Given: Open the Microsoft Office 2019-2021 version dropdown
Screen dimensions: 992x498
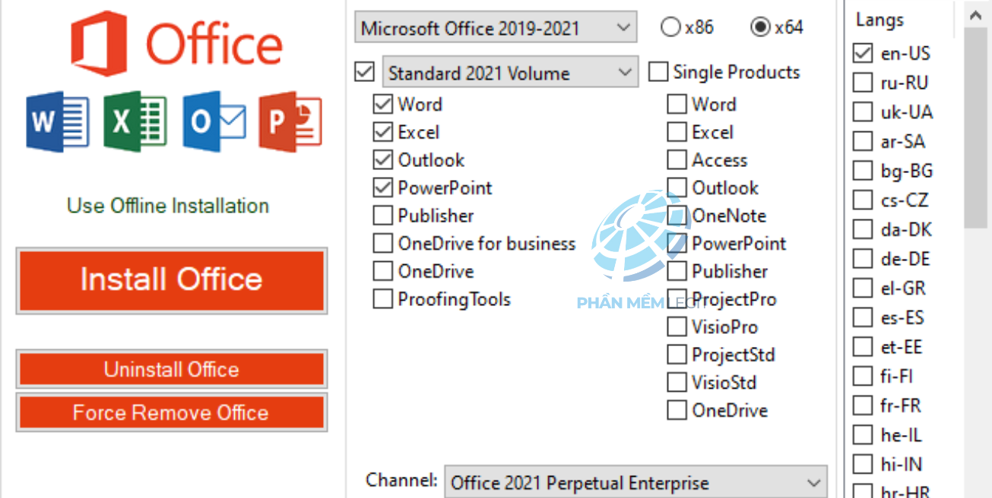Looking at the screenshot, I should click(495, 29).
